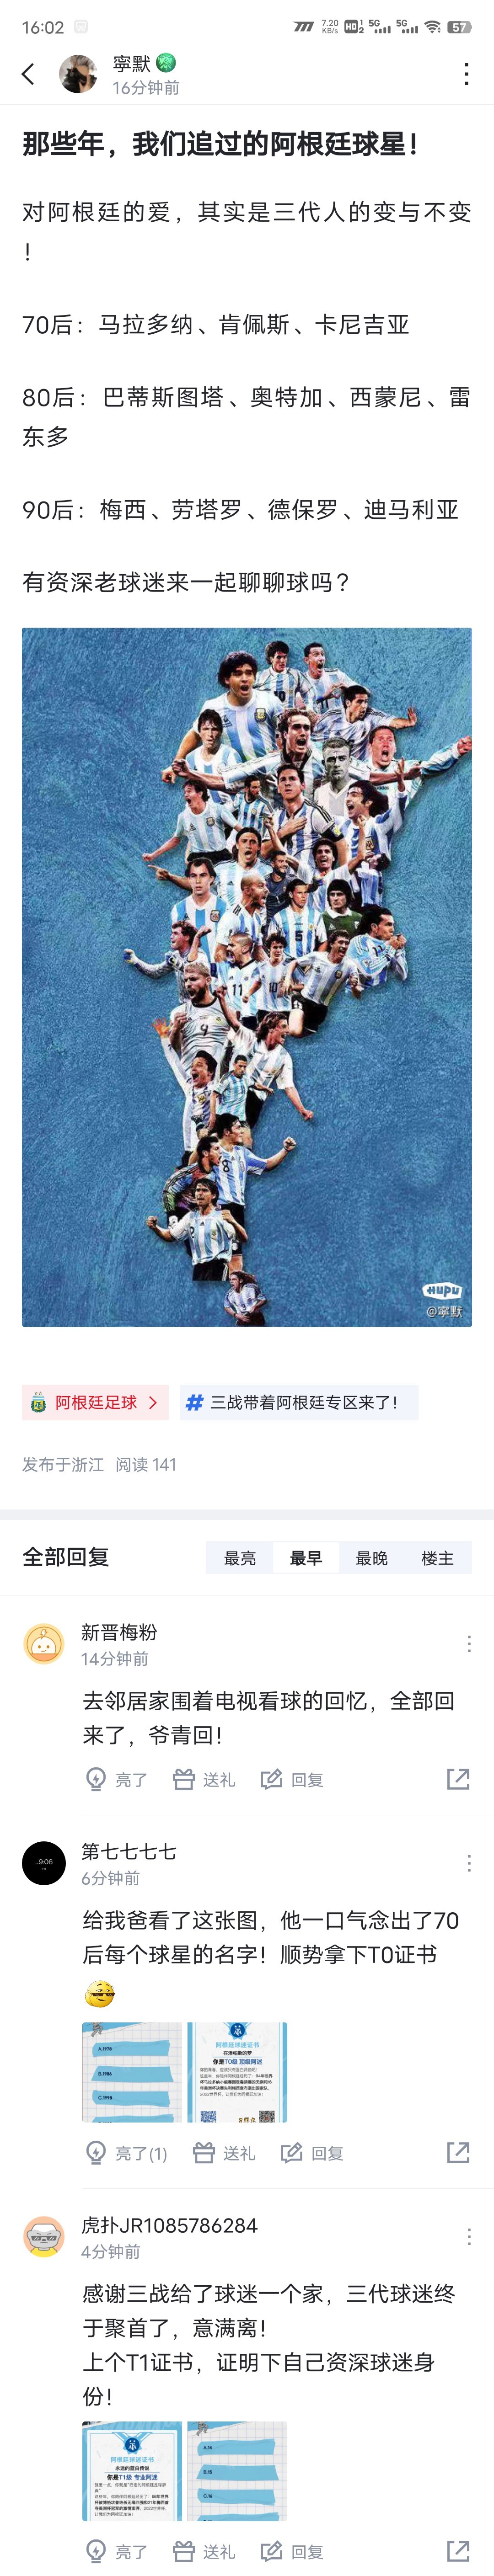The image size is (494, 2576).
Task: Open the 阿根廷足球 section link
Action: [x=95, y=1402]
